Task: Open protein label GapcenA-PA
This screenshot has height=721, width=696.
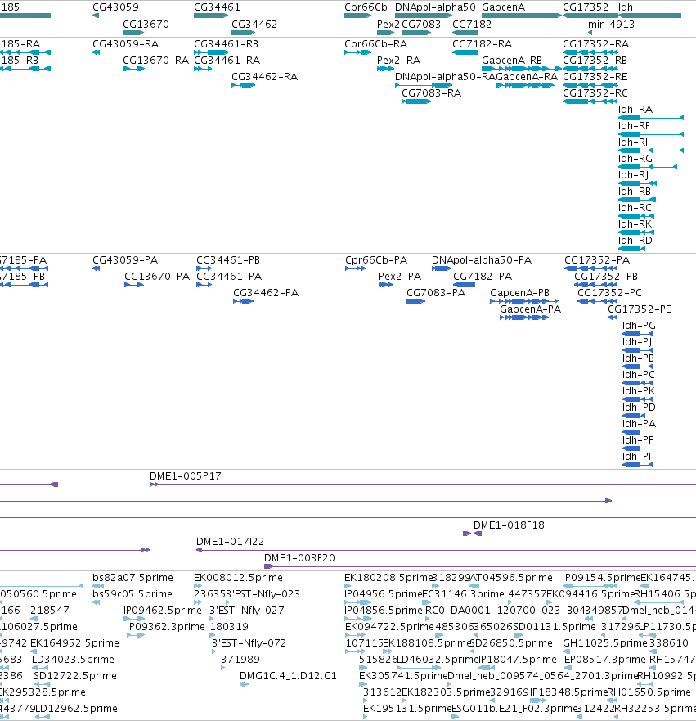Action: click(x=531, y=309)
